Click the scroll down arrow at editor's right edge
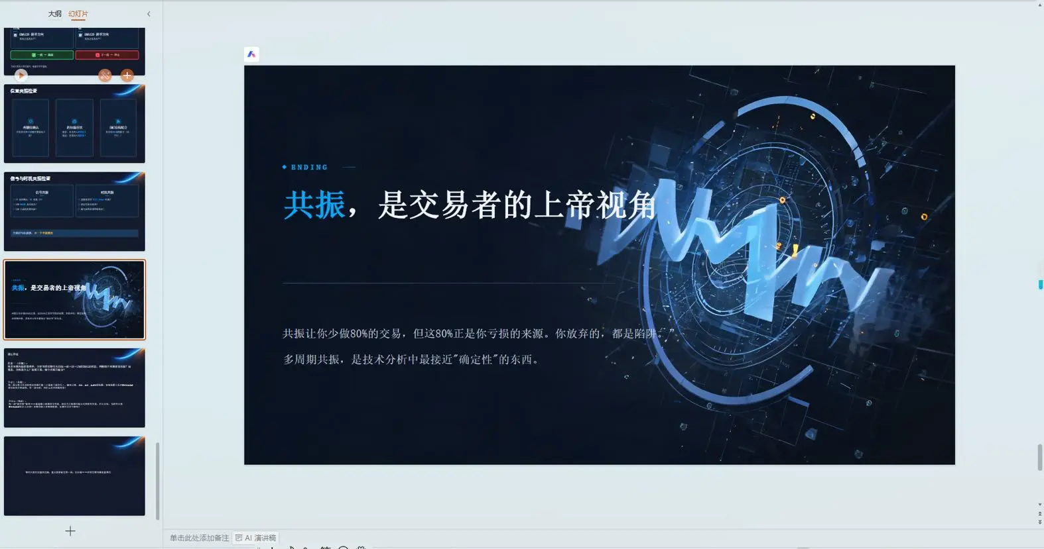1044x549 pixels. coord(1039,505)
